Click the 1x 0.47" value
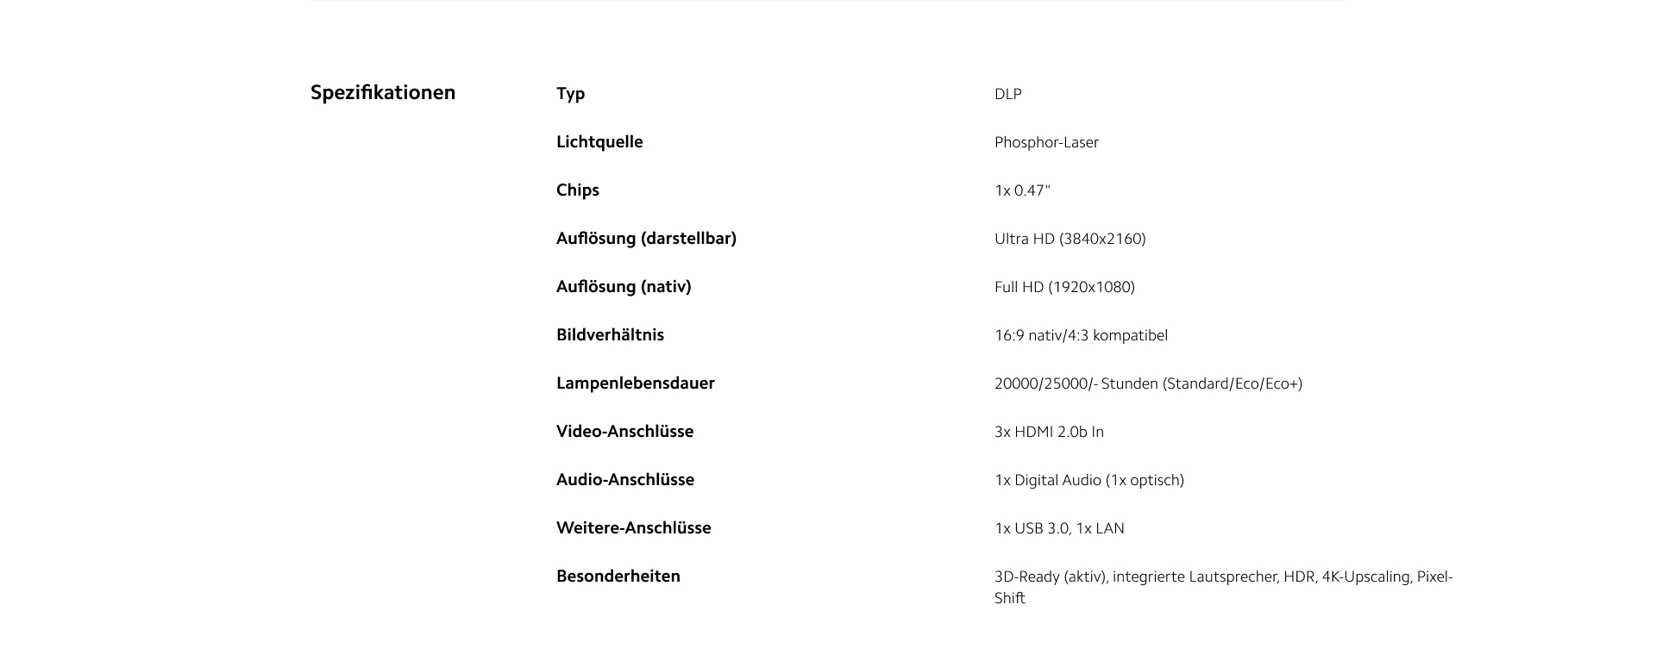Viewport: 1656px width, 667px height. 1022,190
